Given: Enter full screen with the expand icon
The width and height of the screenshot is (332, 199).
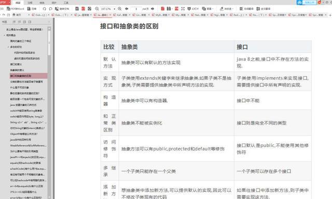Looking at the screenshot, I should coord(183,9).
